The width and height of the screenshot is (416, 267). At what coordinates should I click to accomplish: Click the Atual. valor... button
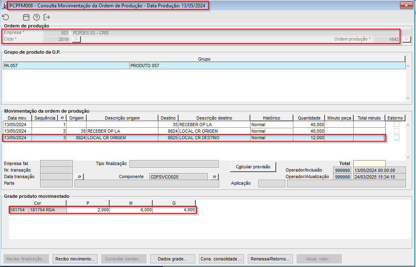pos(319,259)
